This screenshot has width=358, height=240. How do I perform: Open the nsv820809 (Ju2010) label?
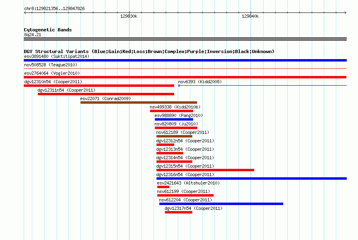coord(176,124)
